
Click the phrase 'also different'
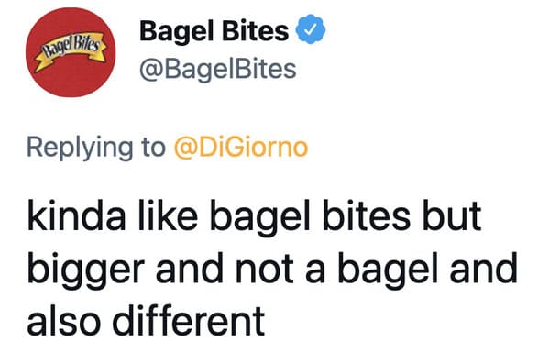click(x=146, y=321)
